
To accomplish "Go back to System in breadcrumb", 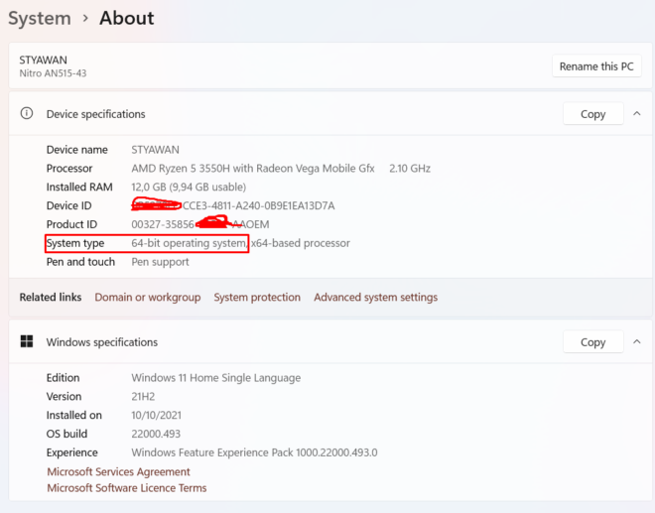I will pyautogui.click(x=40, y=19).
